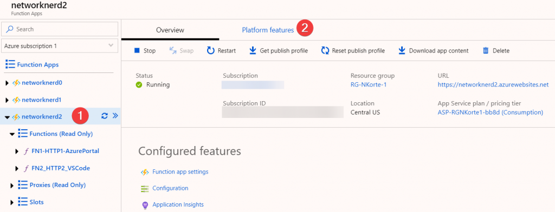Click the Stop toolbar label
Image resolution: width=555 pixels, height=212 pixels.
click(x=150, y=51)
